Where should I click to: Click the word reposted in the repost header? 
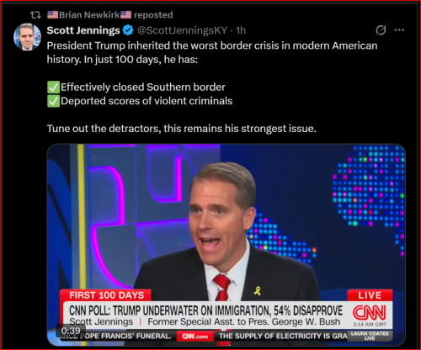[153, 15]
